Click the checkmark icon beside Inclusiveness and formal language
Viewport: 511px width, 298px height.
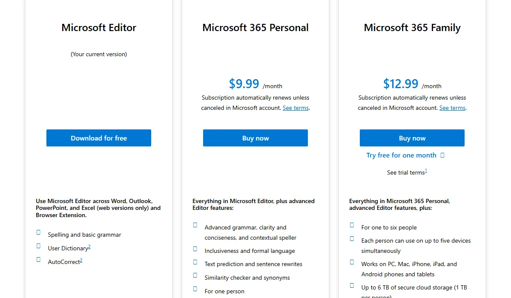pos(195,248)
